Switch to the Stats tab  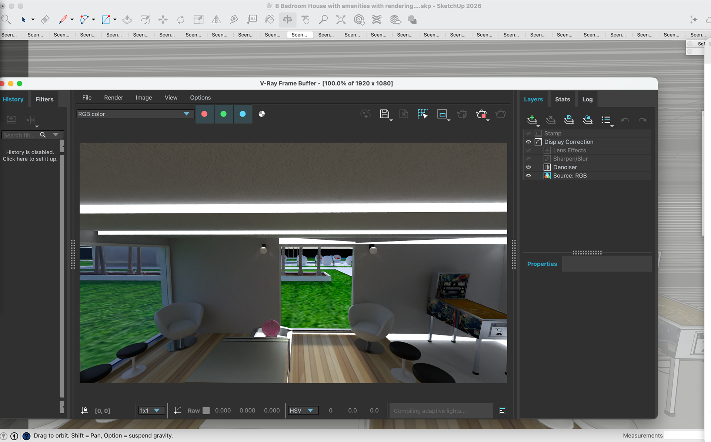click(562, 99)
